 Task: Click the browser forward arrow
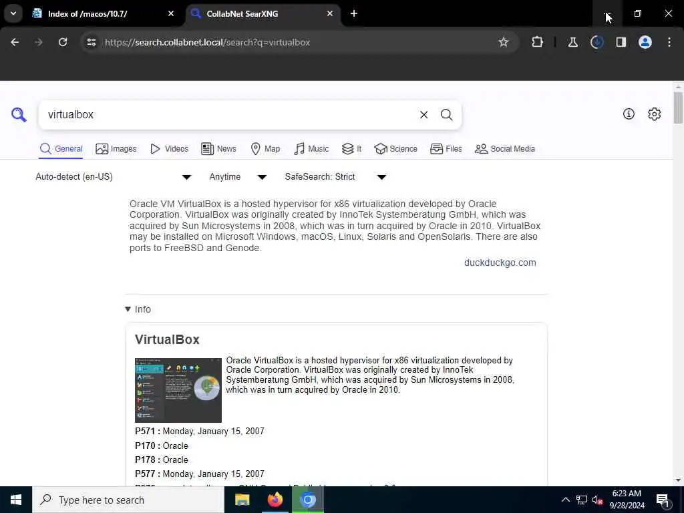[39, 42]
